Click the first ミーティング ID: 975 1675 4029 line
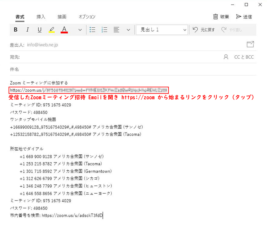267x246 pixels. [x=41, y=105]
